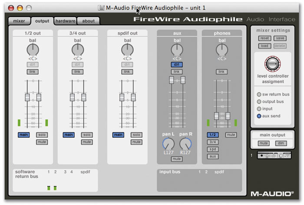Reset the mixer settings
This screenshot has width=304, height=205.
click(264, 38)
